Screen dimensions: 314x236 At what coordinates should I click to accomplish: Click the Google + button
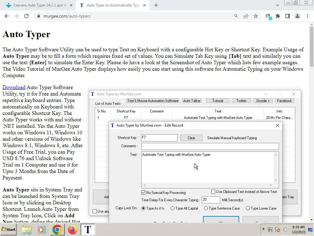tap(263, 101)
